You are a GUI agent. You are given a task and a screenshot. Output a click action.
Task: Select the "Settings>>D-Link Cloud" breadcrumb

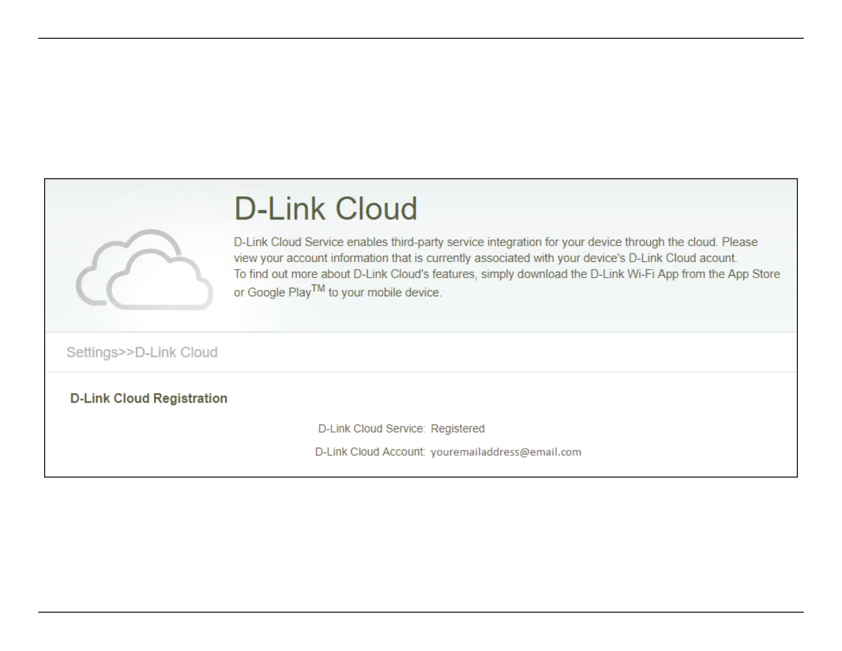pyautogui.click(x=142, y=353)
